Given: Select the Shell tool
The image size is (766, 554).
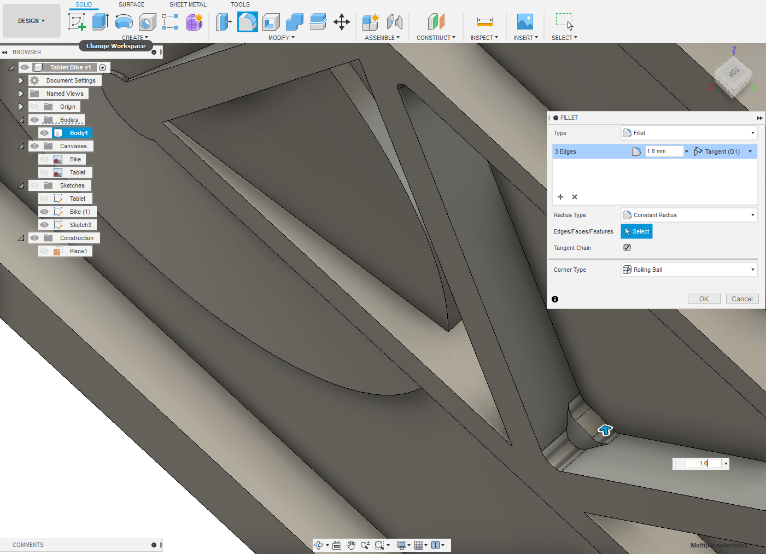Looking at the screenshot, I should coord(271,22).
